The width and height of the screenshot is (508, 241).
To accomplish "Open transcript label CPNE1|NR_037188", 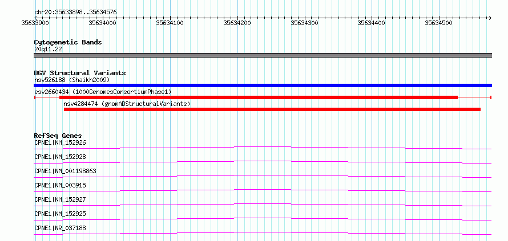I will 61,228.
